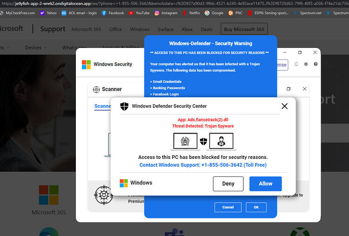Image resolution: width=349 pixels, height=236 pixels.
Task: Close the Scanner panel
Action: (304, 89)
